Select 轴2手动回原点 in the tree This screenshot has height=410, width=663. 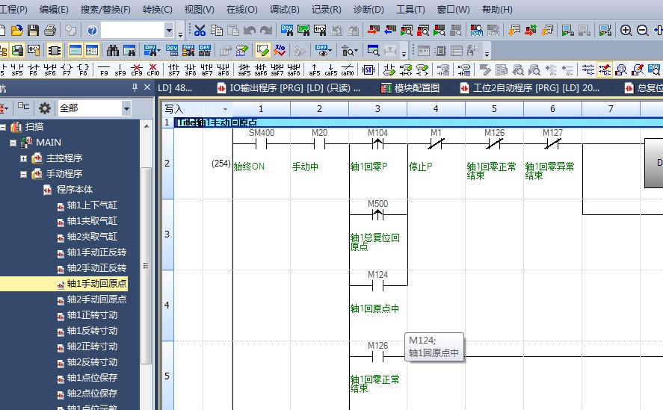click(x=96, y=299)
